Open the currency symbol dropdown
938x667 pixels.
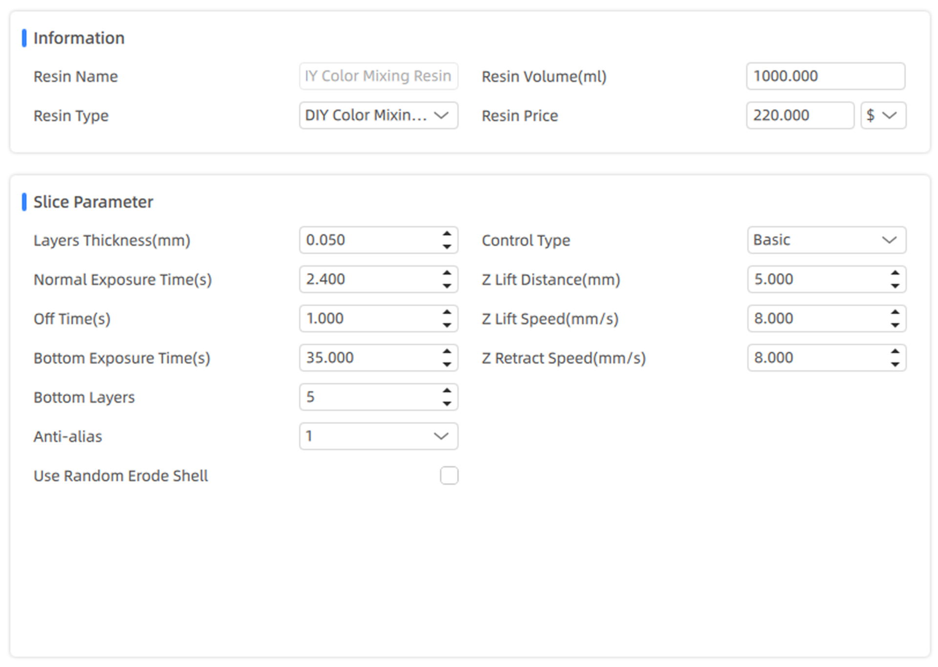[883, 115]
